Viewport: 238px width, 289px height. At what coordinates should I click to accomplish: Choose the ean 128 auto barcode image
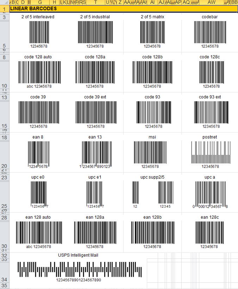(x=39, y=233)
